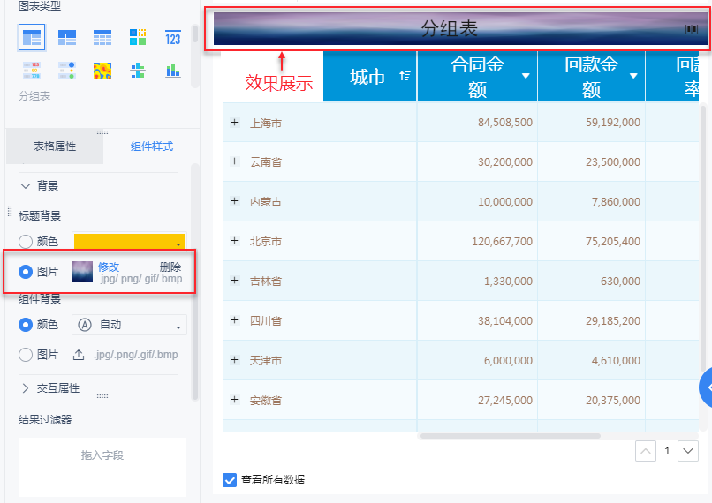The width and height of the screenshot is (712, 503).
Task: Choose the stacked column chart type icon
Action: pos(173,71)
